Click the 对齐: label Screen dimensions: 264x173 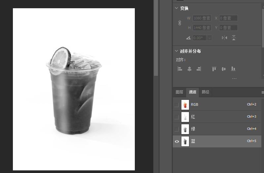pyautogui.click(x=181, y=60)
